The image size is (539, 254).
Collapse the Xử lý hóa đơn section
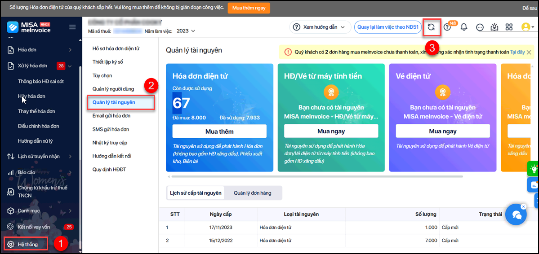(x=70, y=66)
